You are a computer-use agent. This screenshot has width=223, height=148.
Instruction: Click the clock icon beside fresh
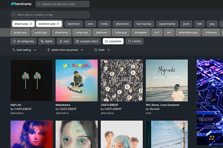click(x=96, y=50)
